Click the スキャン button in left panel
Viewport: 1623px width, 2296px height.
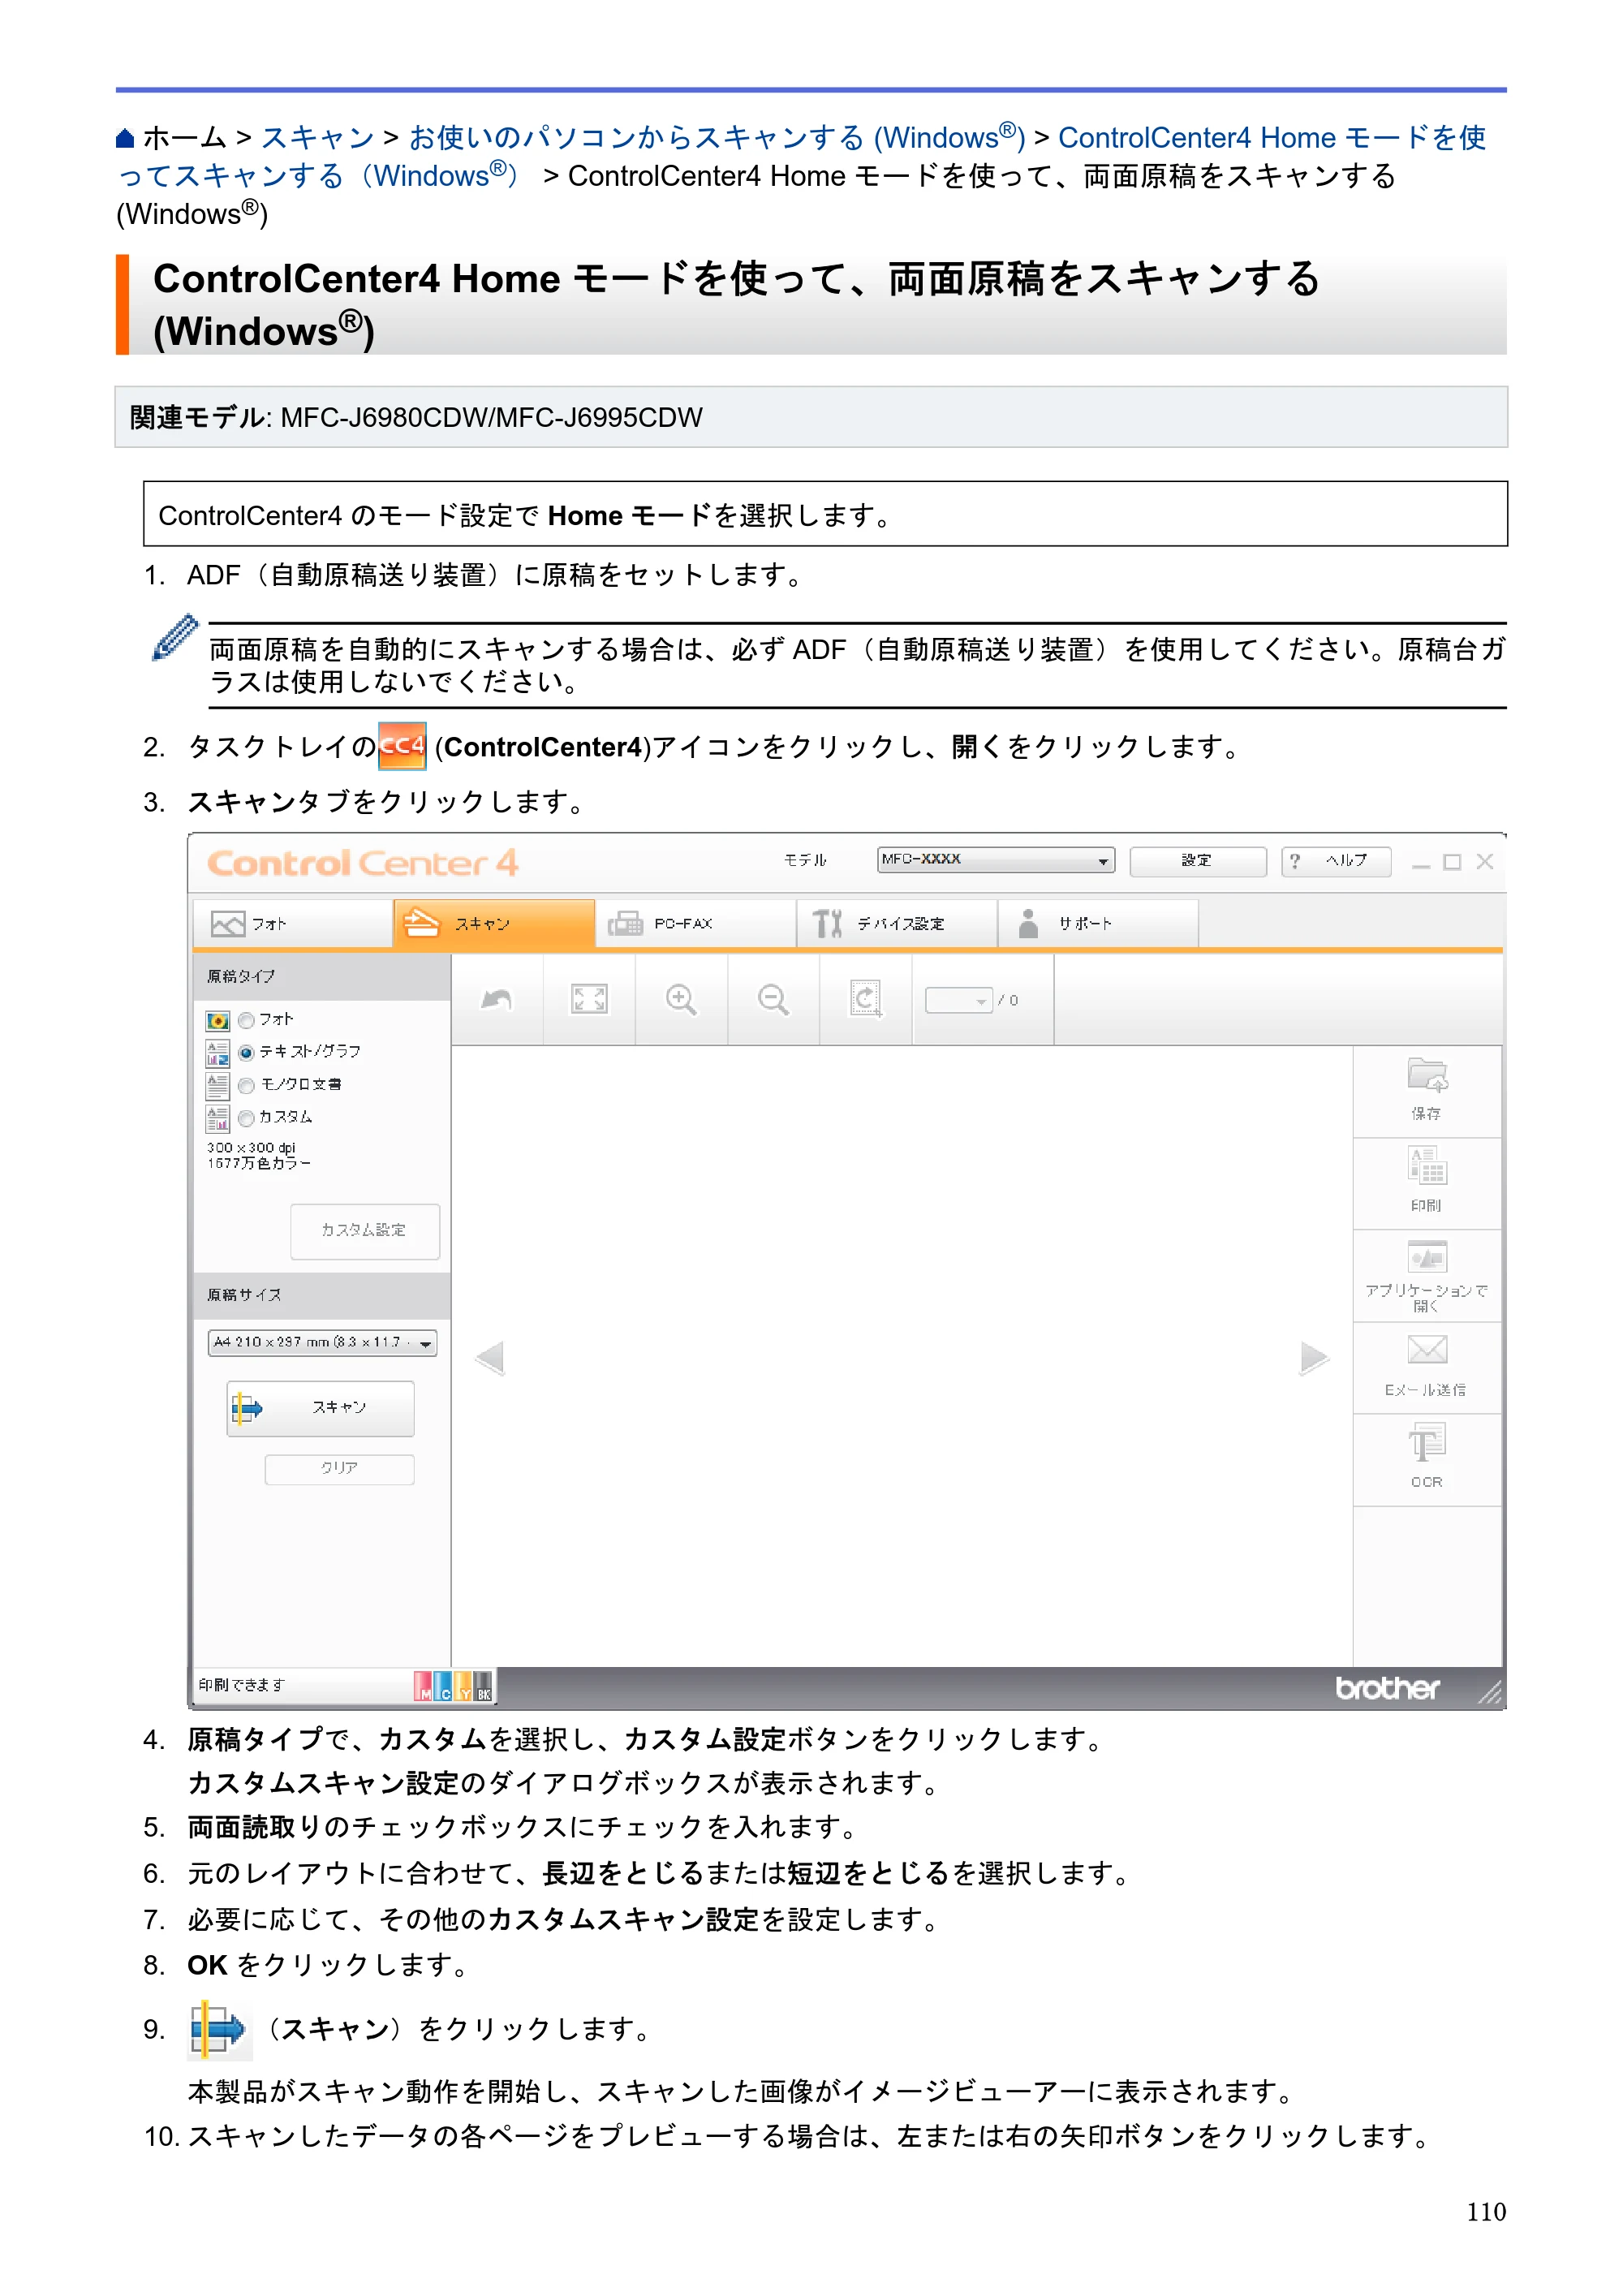(x=320, y=1408)
